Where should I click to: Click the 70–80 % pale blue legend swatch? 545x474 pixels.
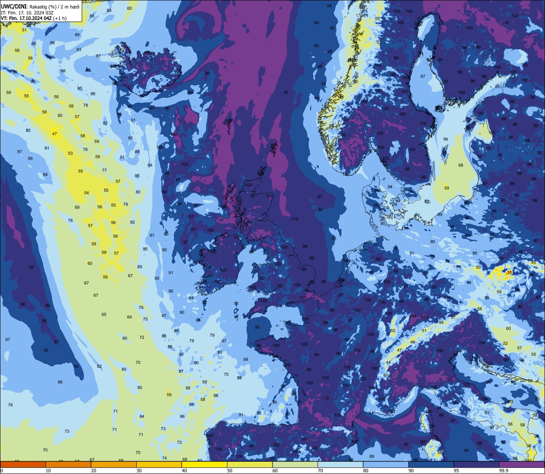click(340, 464)
